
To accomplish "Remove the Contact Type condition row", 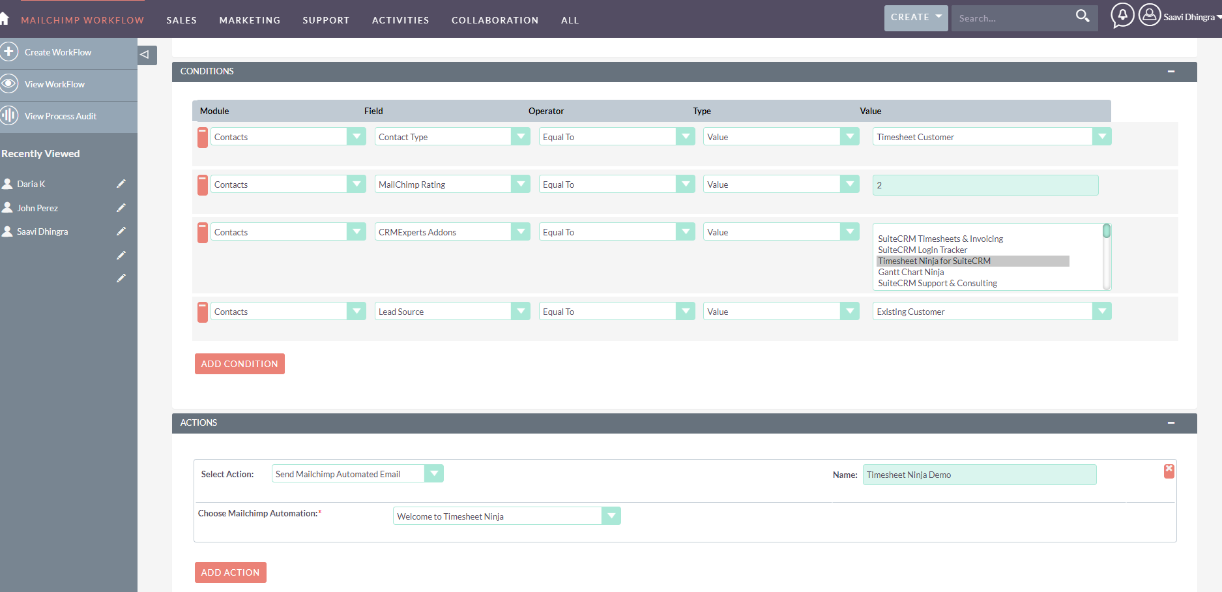I will [203, 138].
